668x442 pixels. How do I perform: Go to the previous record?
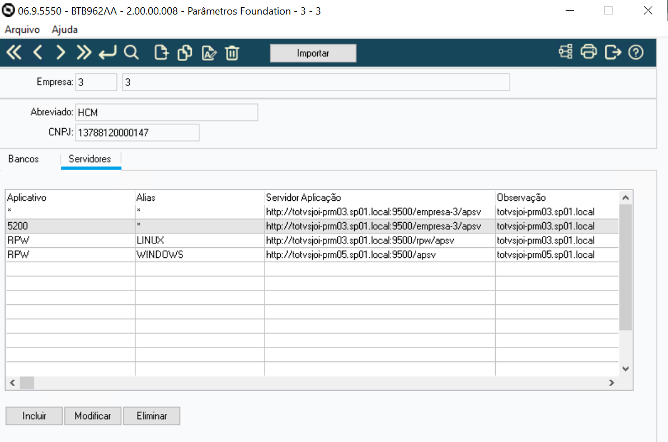coord(37,52)
